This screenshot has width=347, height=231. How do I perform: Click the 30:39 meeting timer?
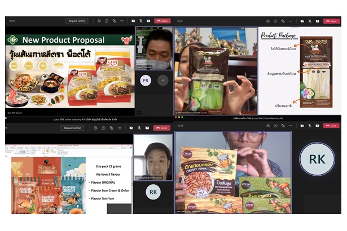(x=179, y=21)
